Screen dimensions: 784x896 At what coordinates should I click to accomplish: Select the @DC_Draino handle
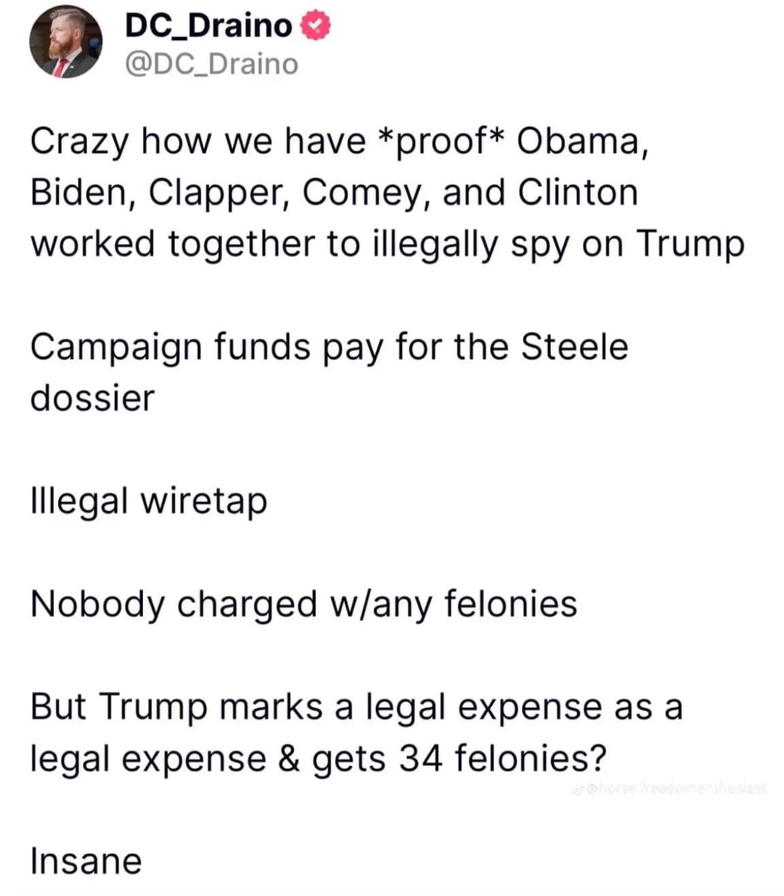(x=211, y=64)
